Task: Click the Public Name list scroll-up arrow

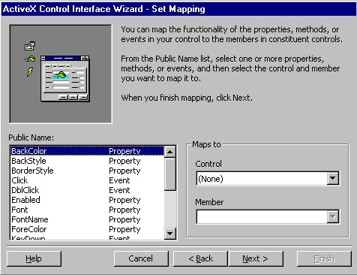Action: point(170,152)
